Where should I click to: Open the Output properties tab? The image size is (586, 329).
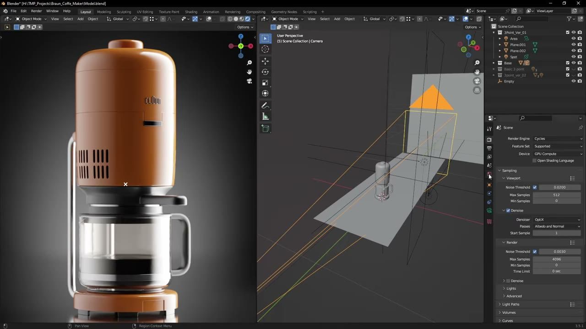tap(489, 148)
